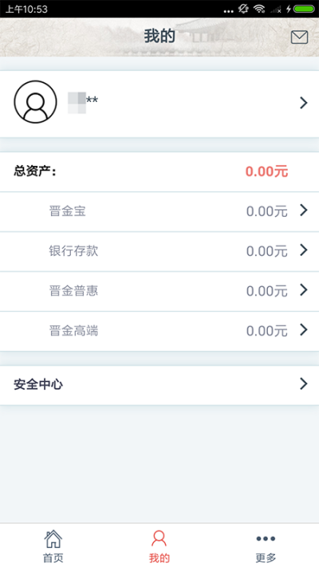
Task: Tap the user avatar profile icon
Action: (35, 101)
